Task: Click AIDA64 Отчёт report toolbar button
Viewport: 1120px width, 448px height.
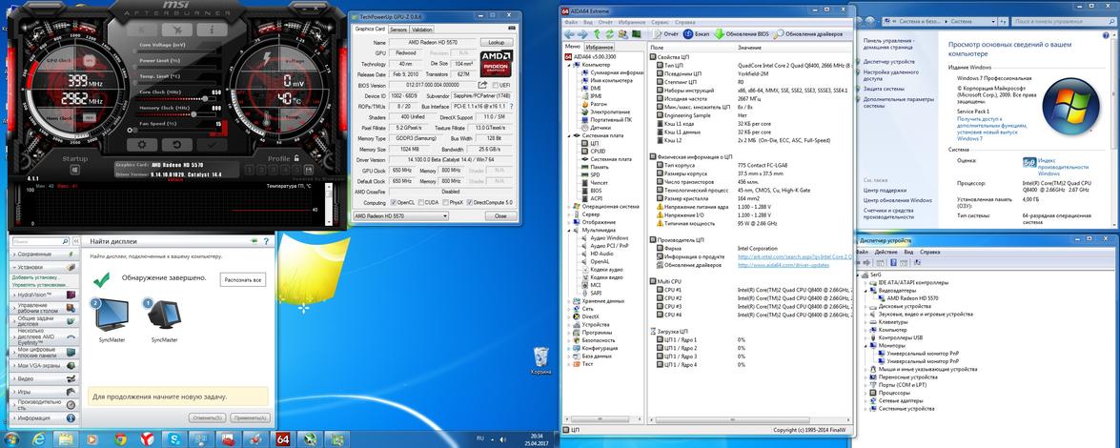Action: [x=665, y=33]
